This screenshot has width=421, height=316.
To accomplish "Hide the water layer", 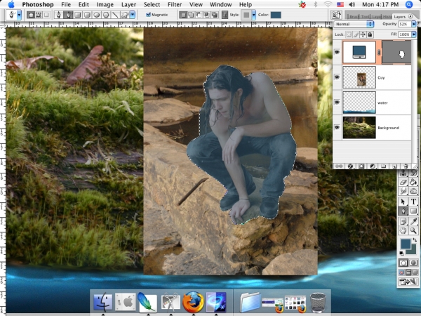I will (337, 103).
